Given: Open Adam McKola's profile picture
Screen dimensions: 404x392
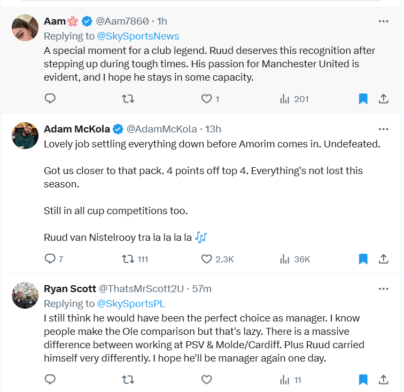Looking at the screenshot, I should point(25,136).
